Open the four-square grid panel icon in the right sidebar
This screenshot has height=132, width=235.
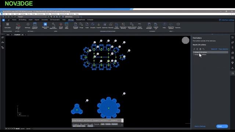click(x=232, y=58)
